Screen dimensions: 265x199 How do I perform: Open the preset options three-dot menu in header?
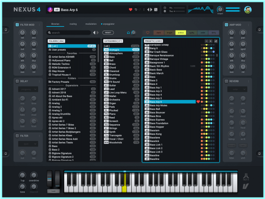144,10
